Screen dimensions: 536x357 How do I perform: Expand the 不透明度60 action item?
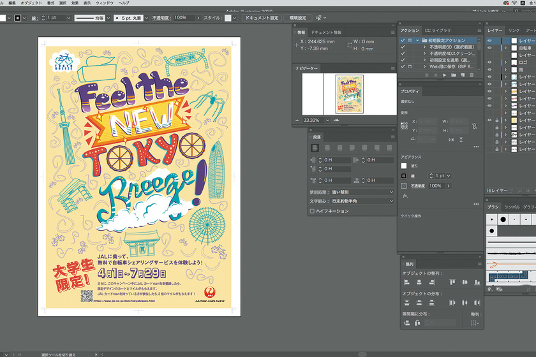click(x=424, y=48)
